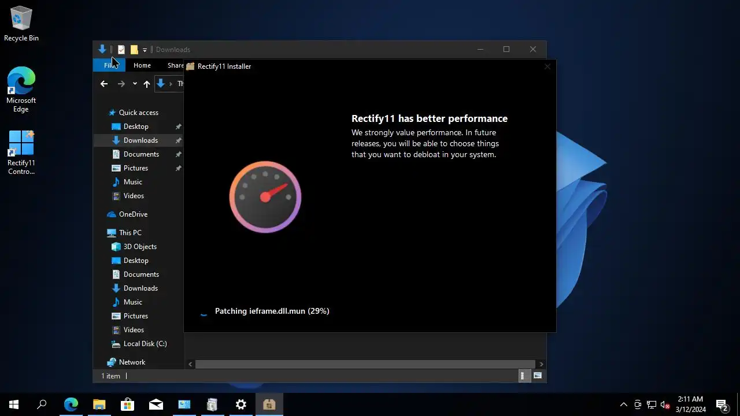Click the OneDrive cloud icon

click(x=112, y=214)
